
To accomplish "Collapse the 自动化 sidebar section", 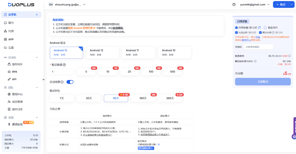I will [36, 57].
